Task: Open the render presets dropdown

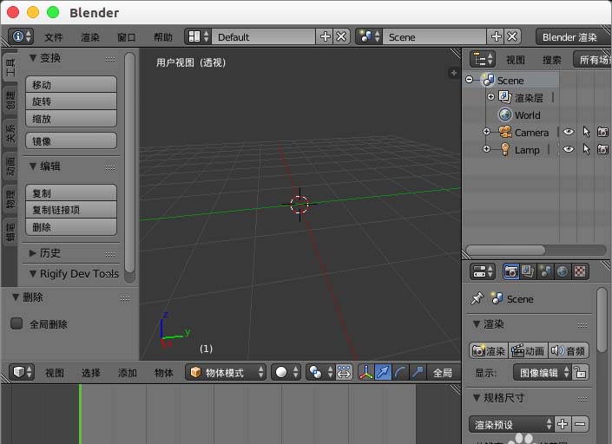Action: tap(511, 424)
